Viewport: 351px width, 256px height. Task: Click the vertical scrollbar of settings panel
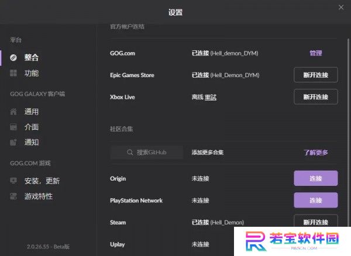(348, 132)
